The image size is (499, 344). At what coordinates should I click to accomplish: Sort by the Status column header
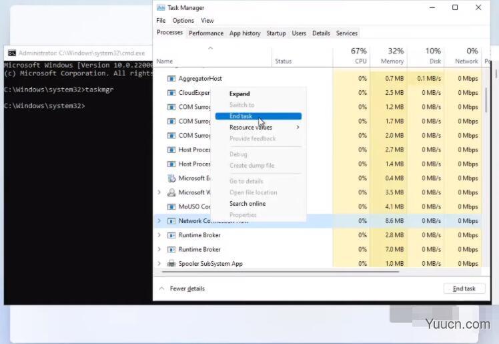tap(302, 56)
